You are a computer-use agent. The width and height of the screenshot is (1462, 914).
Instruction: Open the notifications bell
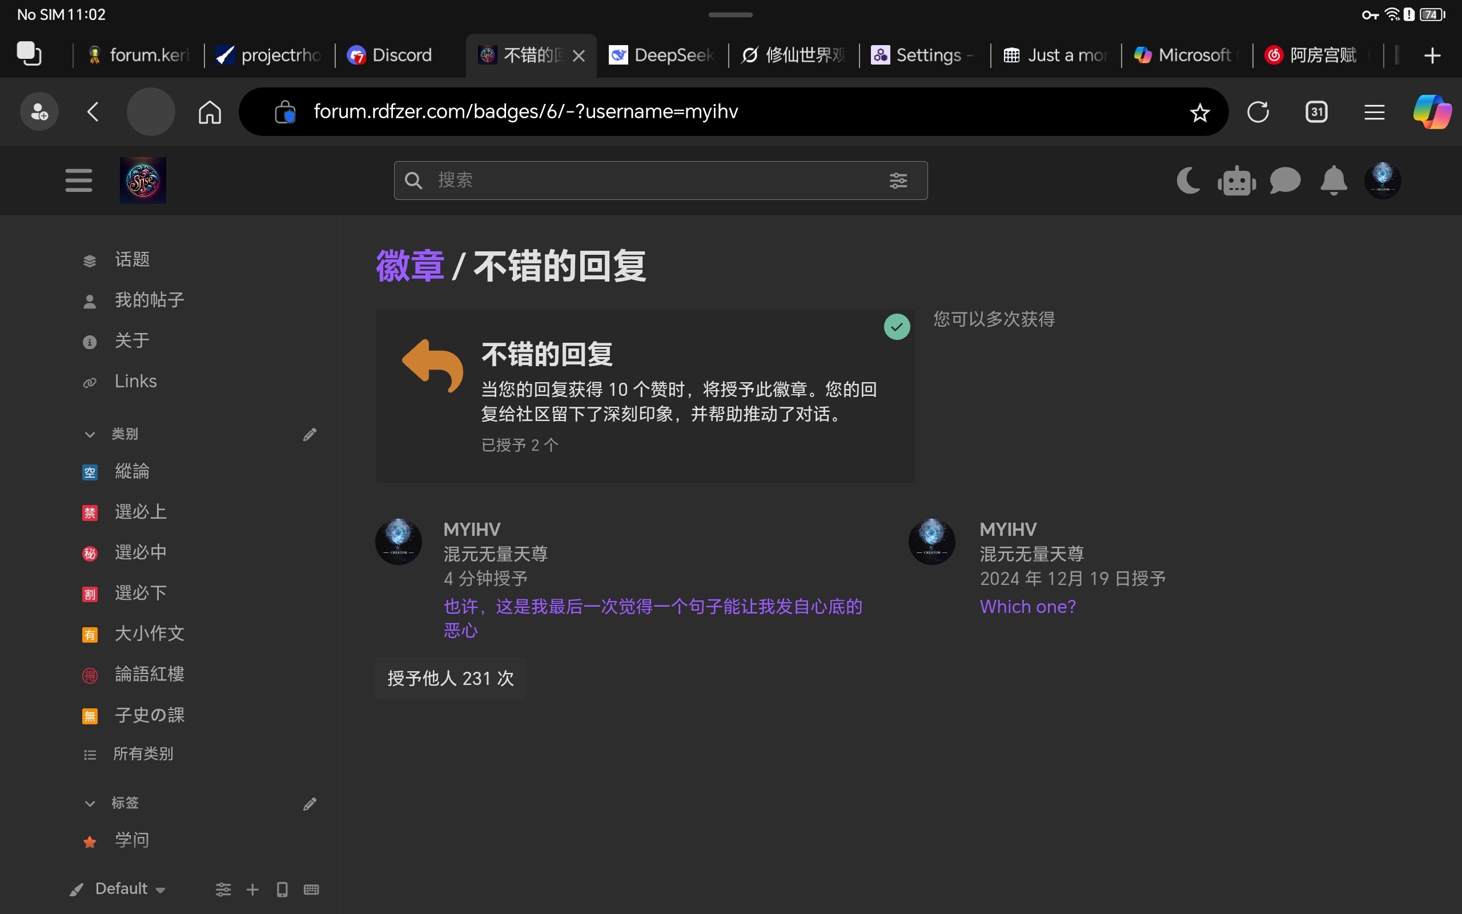(x=1334, y=180)
